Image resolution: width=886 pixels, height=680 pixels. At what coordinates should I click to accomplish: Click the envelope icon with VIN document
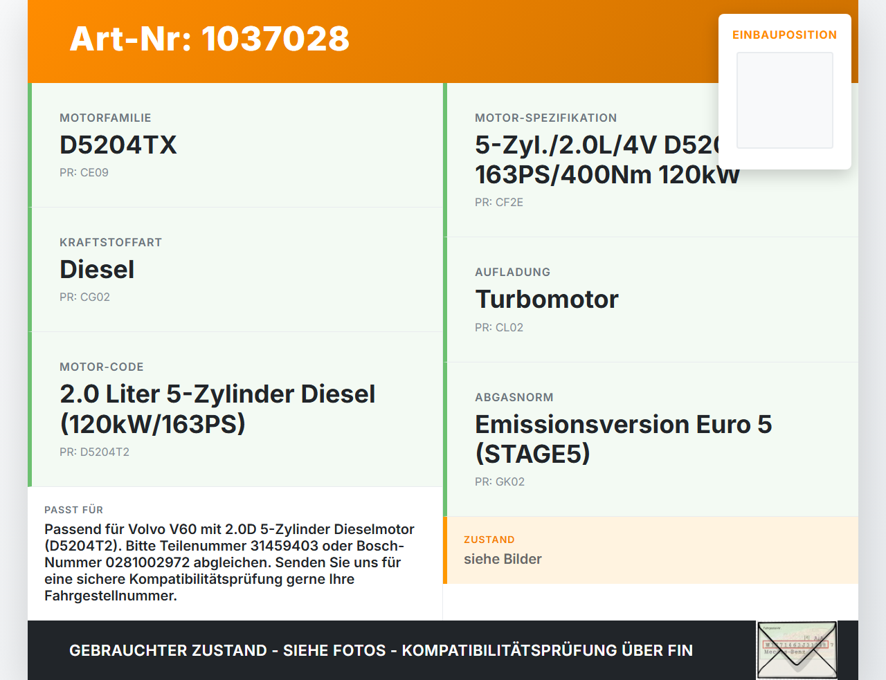(797, 650)
